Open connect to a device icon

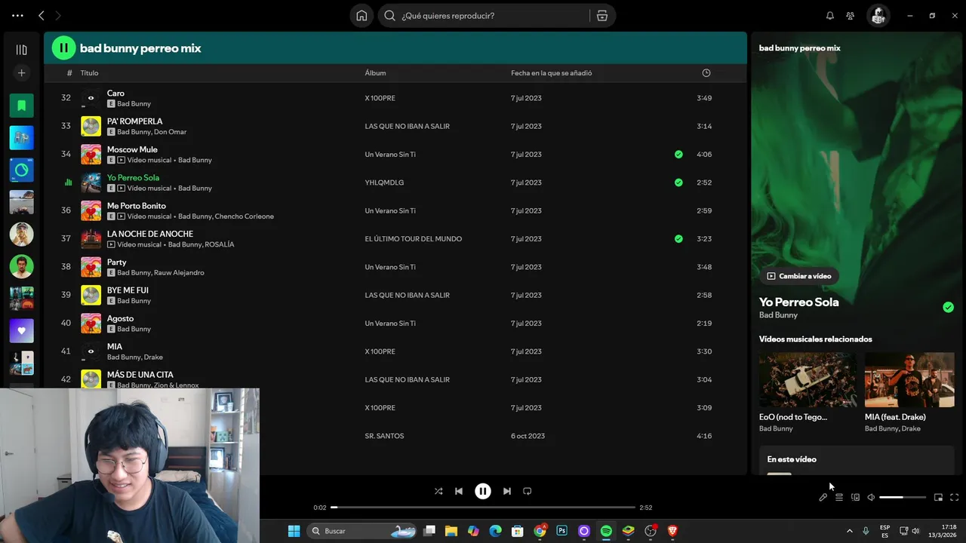pyautogui.click(x=855, y=498)
